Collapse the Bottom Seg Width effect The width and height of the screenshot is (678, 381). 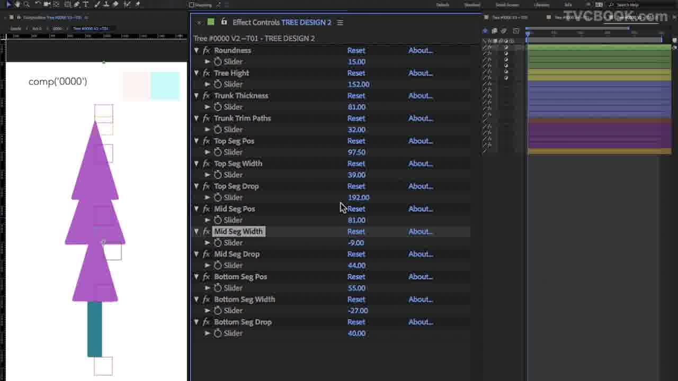click(x=197, y=300)
